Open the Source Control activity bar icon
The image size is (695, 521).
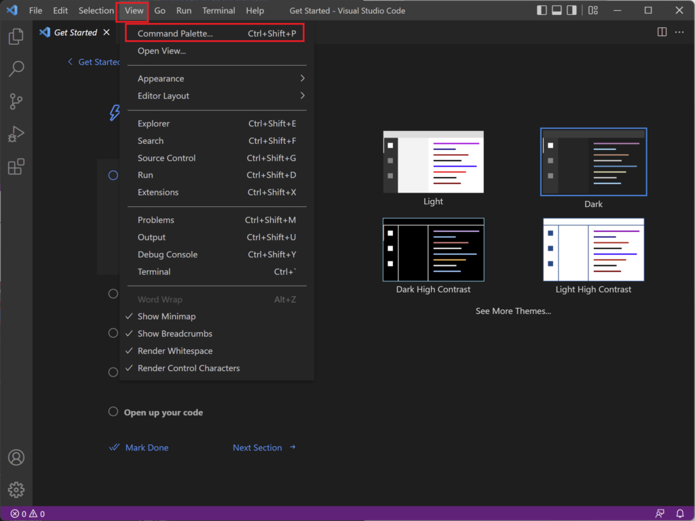16,102
